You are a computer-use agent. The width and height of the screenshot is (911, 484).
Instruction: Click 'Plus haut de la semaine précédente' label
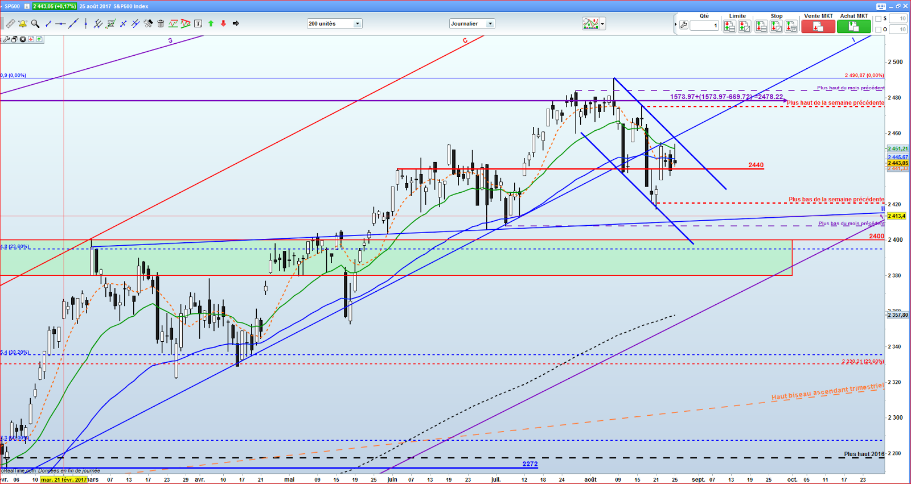835,103
